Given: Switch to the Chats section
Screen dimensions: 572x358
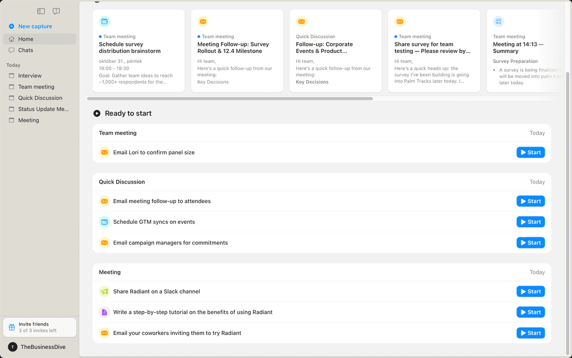Looking at the screenshot, I should coord(25,50).
